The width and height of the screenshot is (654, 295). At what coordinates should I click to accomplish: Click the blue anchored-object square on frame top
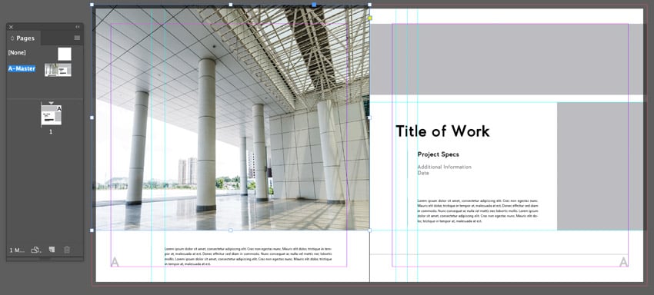314,5
